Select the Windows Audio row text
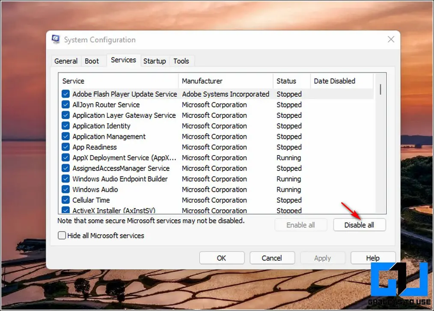 click(95, 189)
